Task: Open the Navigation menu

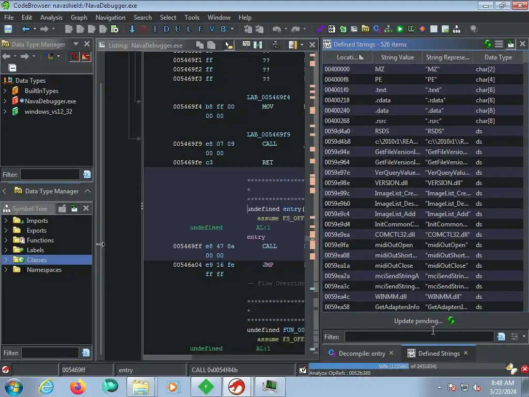Action: (111, 18)
